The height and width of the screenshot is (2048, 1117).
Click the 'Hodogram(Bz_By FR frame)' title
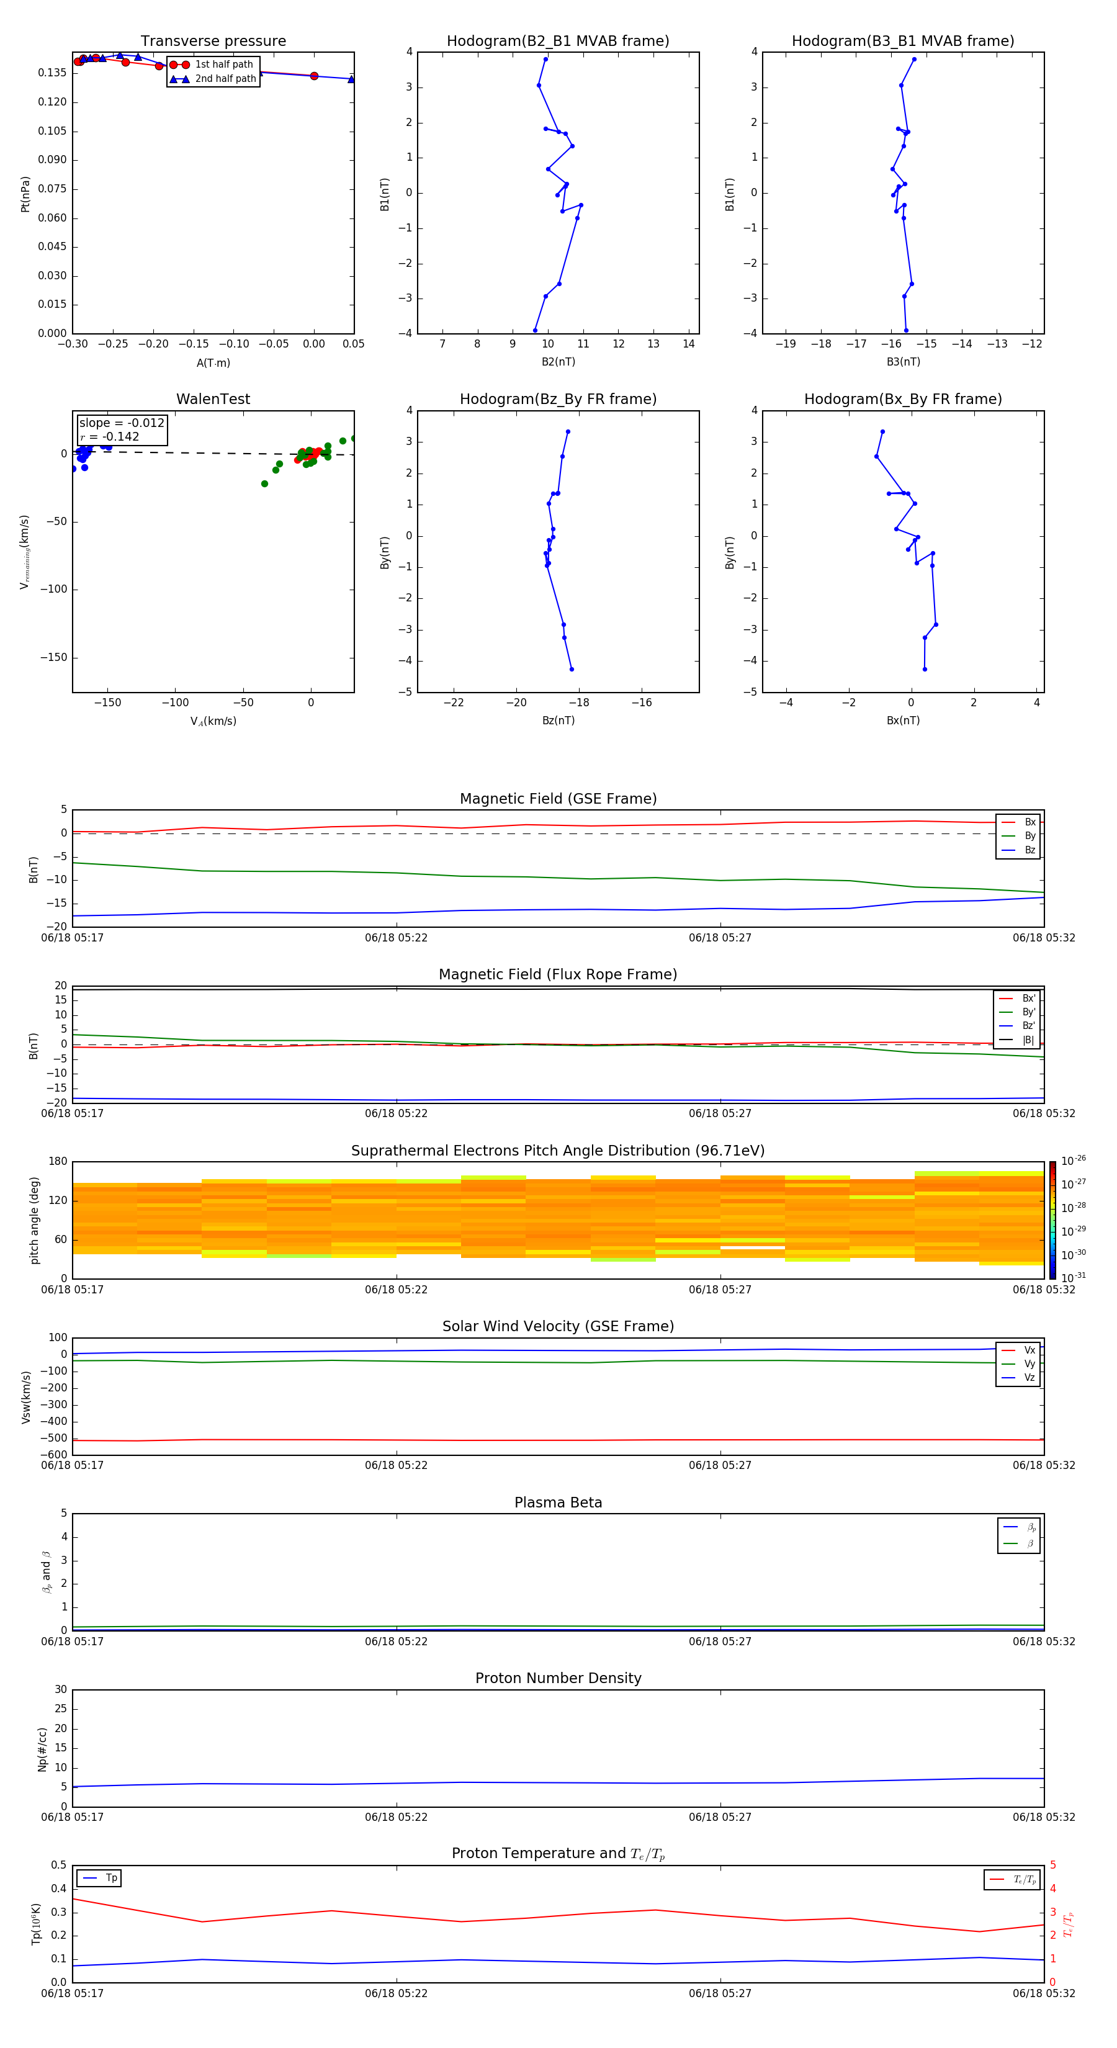[x=558, y=399]
